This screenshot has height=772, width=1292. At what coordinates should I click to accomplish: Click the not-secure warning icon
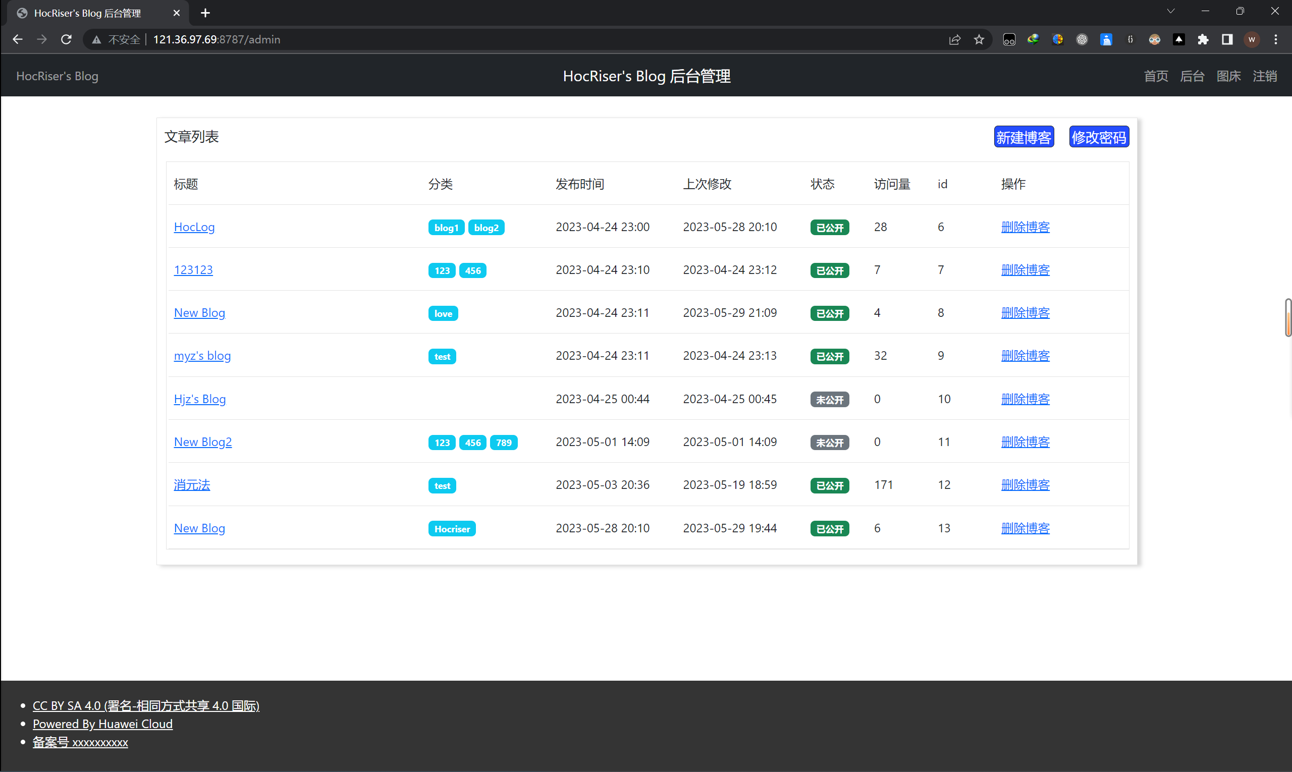[x=97, y=39]
